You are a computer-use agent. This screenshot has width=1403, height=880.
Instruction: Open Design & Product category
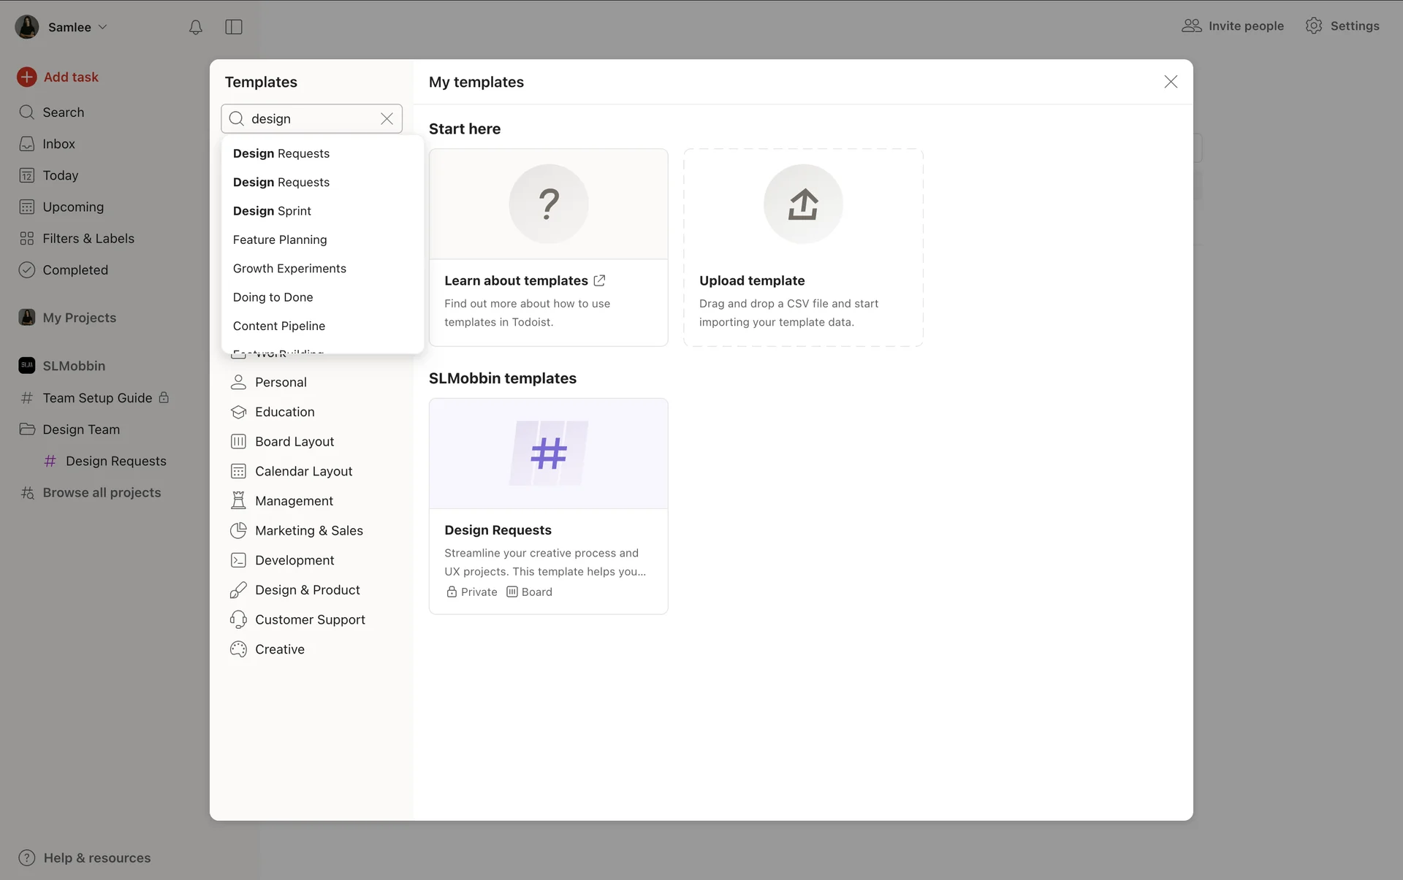(x=307, y=590)
